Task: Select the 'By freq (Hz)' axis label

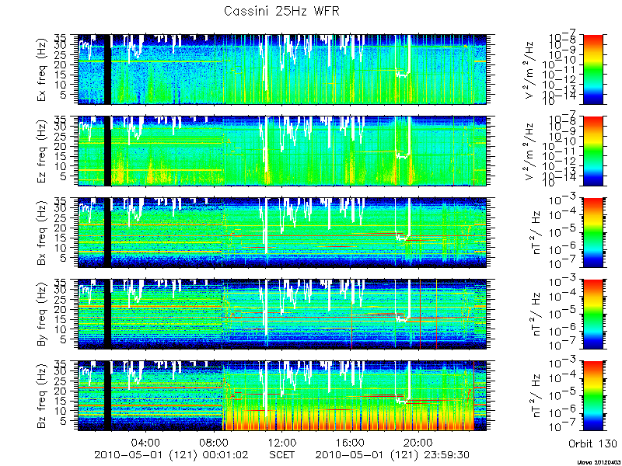Action: click(42, 315)
